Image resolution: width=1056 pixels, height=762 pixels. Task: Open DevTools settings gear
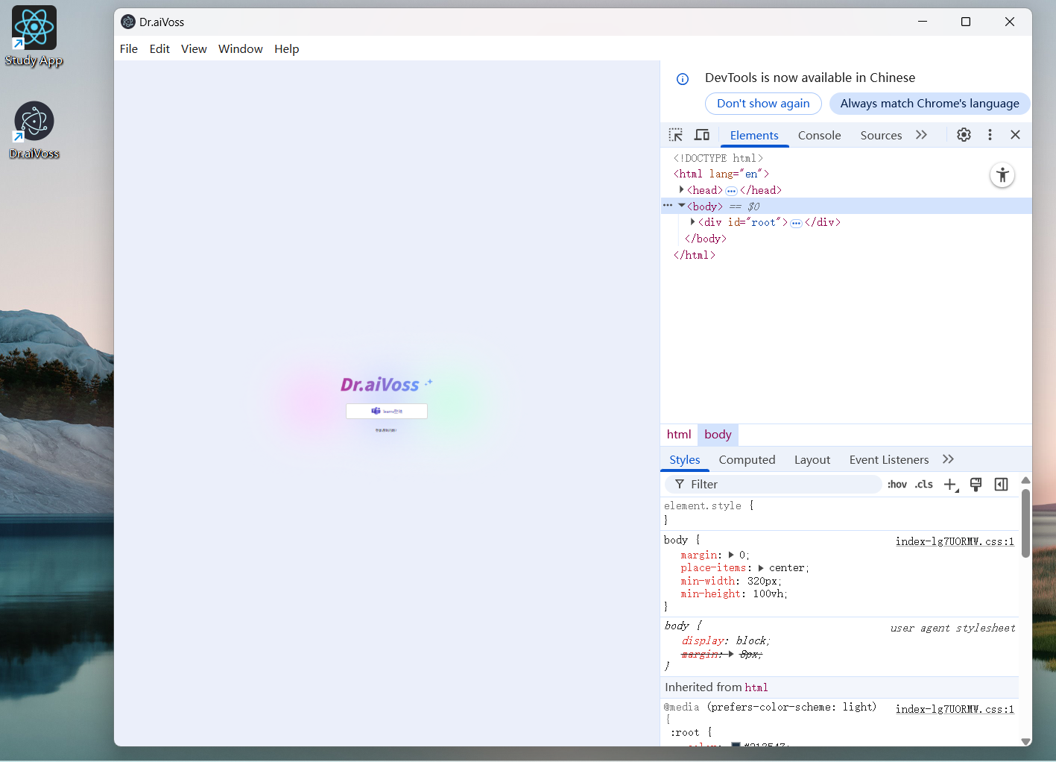pyautogui.click(x=964, y=135)
